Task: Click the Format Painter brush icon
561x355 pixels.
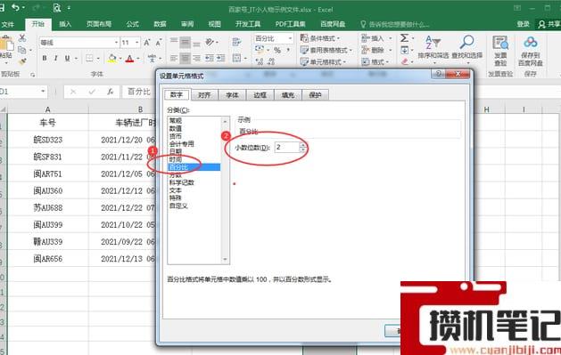Action: click(x=23, y=61)
